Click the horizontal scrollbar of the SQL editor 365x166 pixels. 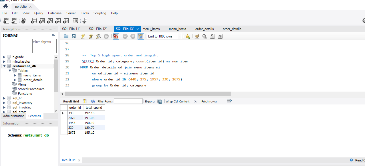[148, 94]
